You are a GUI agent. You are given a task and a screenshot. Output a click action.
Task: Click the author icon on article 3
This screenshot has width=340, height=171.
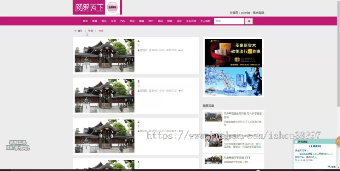139,91
